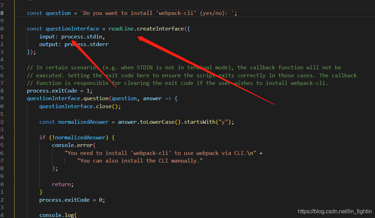Click the 'if' keyword before (!normalizedAnswer)
This screenshot has height=218, width=375.
click(42, 137)
